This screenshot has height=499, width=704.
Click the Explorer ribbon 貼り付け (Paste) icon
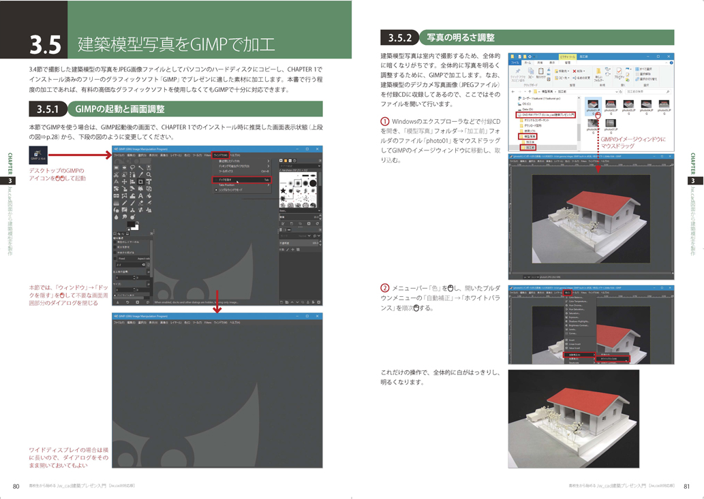(x=541, y=74)
